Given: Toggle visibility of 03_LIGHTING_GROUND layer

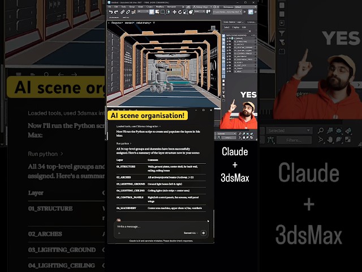Looking at the screenshot, I should click(x=230, y=48).
